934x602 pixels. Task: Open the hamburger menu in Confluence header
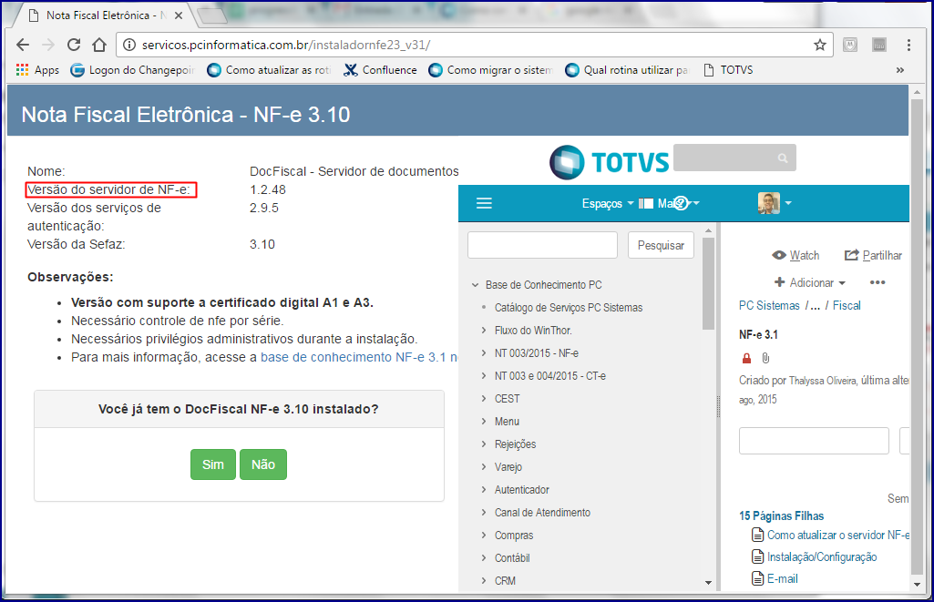point(484,204)
